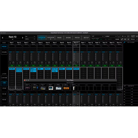Toggle Rack 13 blue In button

(x=96, y=52)
